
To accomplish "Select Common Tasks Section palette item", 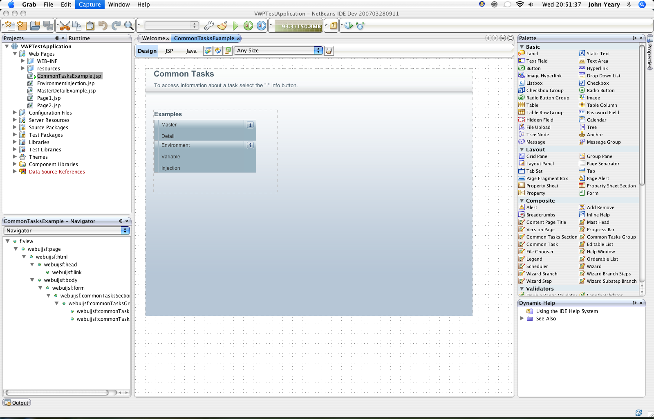I will [x=548, y=237].
